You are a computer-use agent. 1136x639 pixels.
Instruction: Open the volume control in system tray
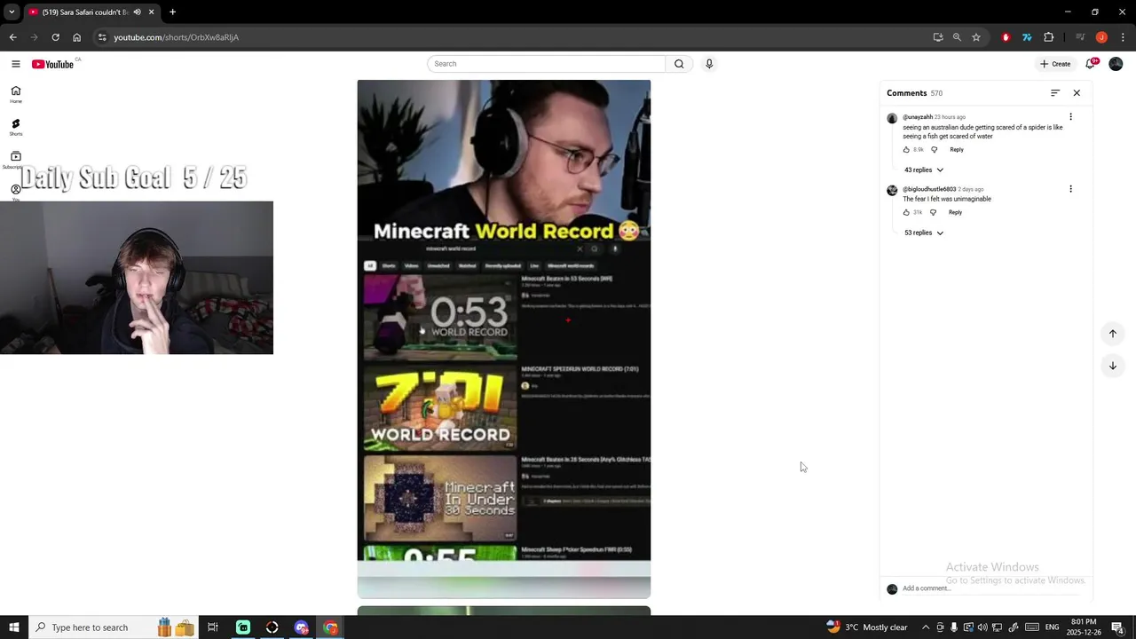(982, 627)
